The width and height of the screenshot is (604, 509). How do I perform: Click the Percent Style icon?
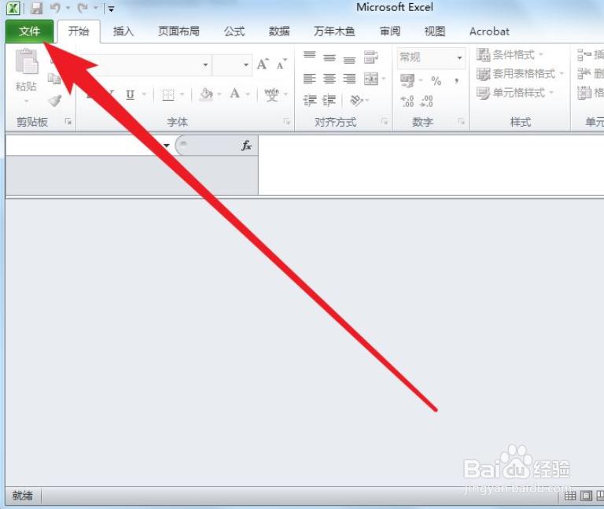[436, 80]
